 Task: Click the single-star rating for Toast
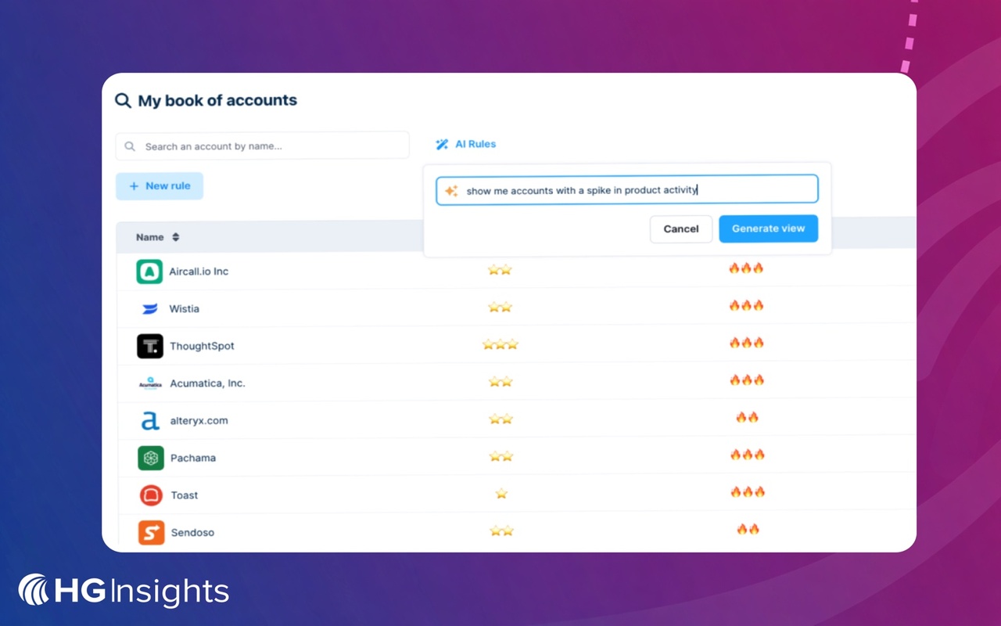(501, 494)
